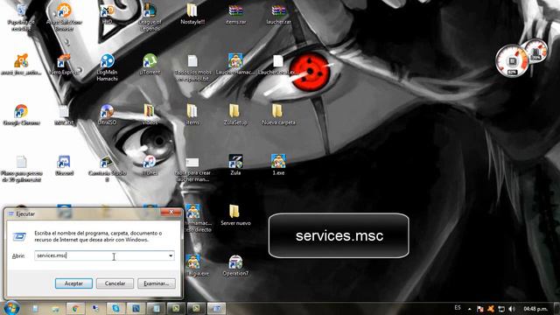Select the Plano para perrera text file
This screenshot has width=560, height=315.
[21, 168]
